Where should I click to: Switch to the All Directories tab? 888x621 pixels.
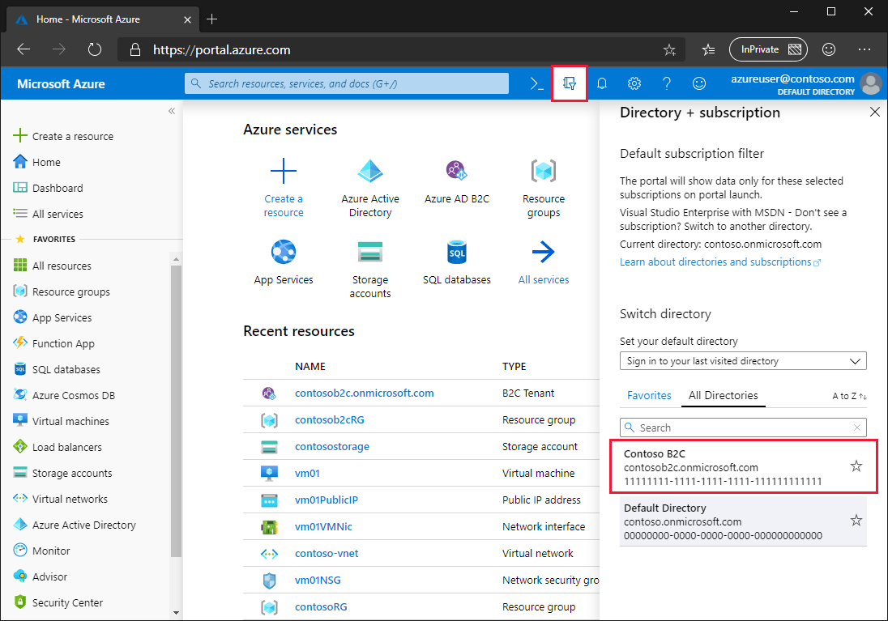coord(724,395)
